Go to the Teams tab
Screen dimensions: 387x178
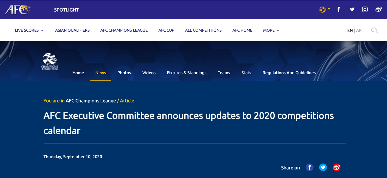224,73
